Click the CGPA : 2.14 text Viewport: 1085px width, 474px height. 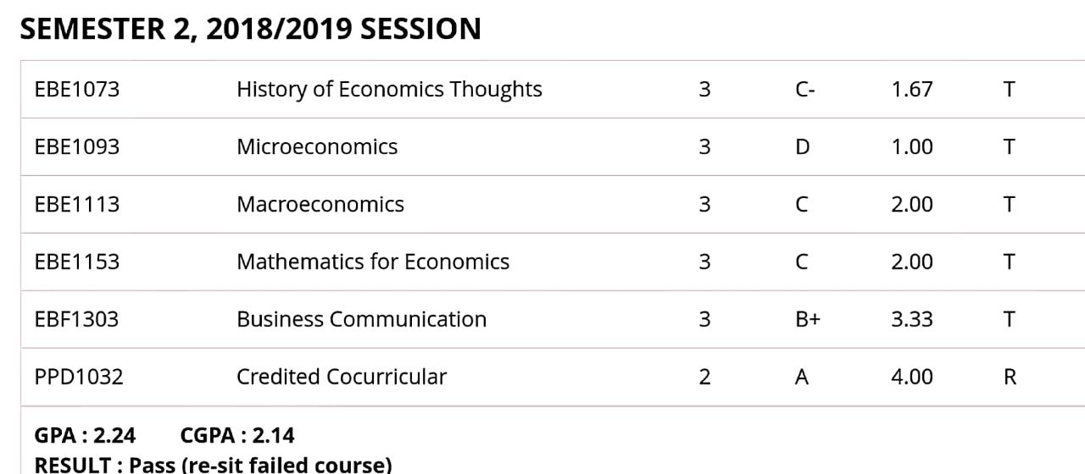coord(237,436)
